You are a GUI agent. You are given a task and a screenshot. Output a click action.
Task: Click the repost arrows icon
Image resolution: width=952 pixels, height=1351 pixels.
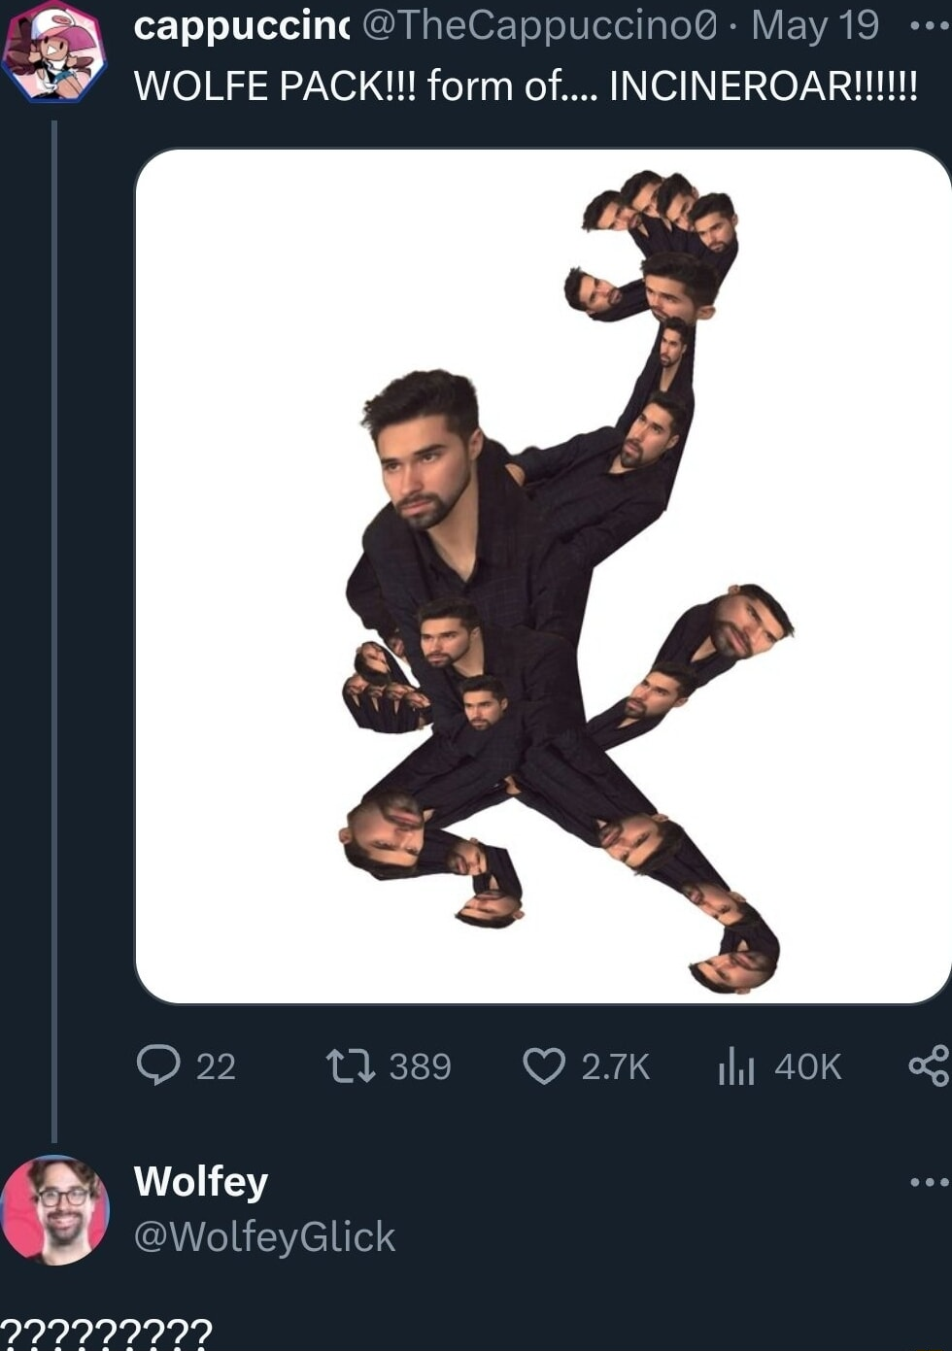[x=350, y=1065]
